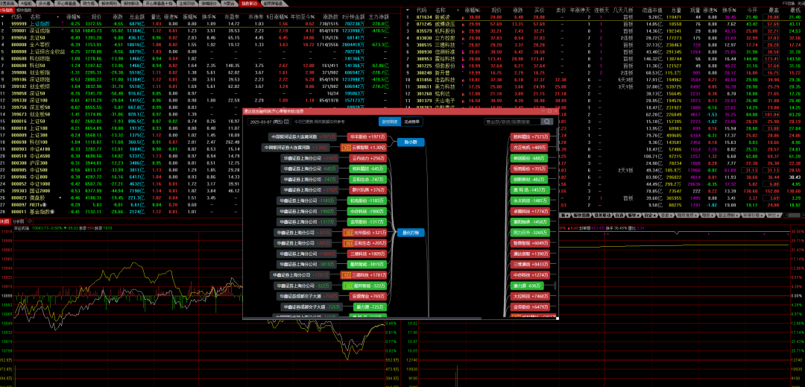Image resolution: width=805 pixels, height=387 pixels.
Task: Click sort arrow beside 名称 in left table
Action: point(57,16)
